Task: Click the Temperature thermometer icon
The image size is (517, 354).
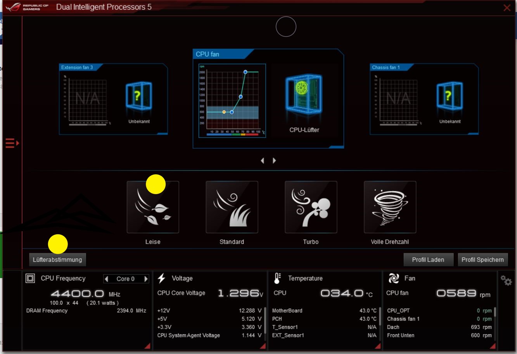Action: 277,278
